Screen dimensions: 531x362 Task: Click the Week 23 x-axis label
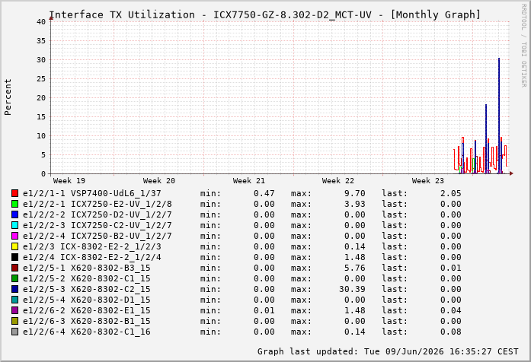pos(427,180)
